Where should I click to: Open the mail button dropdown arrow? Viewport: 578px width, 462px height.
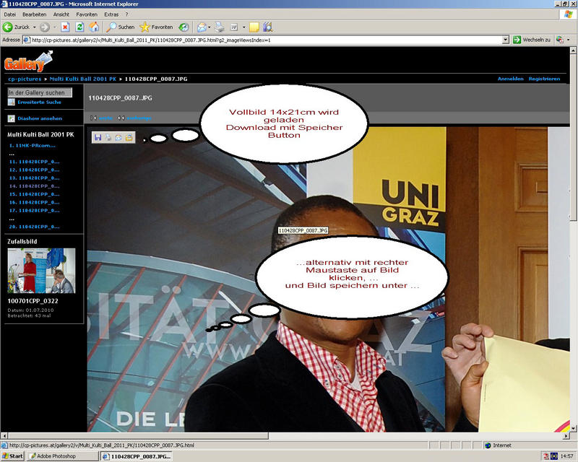pyautogui.click(x=210, y=27)
